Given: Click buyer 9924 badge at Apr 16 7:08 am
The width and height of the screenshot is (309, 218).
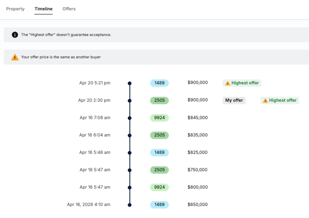Looking at the screenshot, I should tap(159, 118).
